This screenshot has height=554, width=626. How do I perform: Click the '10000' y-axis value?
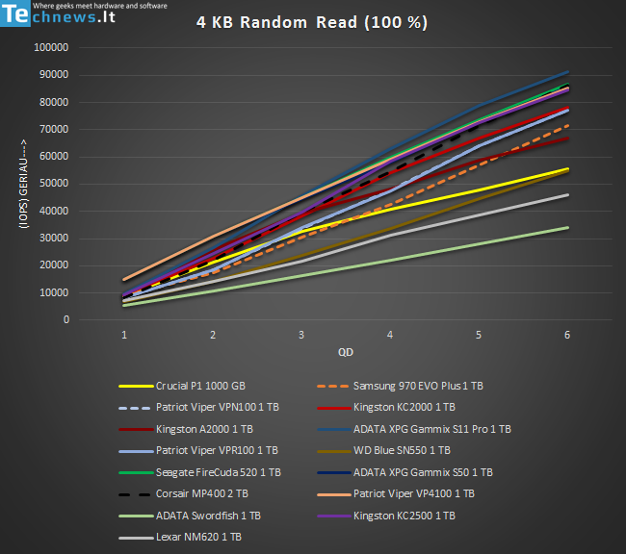point(54,292)
